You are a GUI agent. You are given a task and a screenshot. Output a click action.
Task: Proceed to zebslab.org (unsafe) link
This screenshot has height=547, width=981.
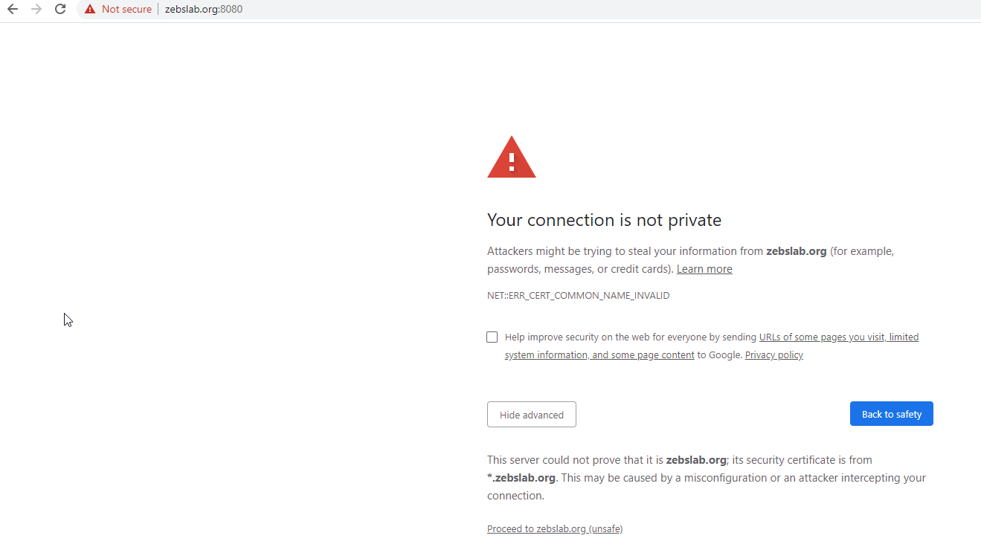pos(555,528)
